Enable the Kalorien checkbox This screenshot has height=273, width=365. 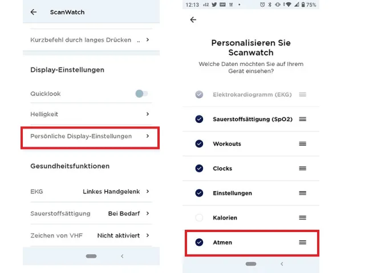point(199,218)
